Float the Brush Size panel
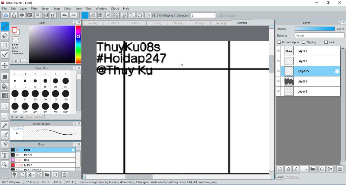The height and width of the screenshot is (185, 346). [75, 68]
